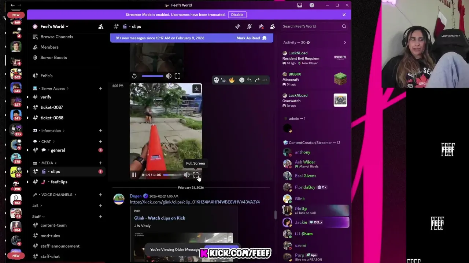469x263 pixels.
Task: Open notification settings bell icon
Action: (249, 26)
